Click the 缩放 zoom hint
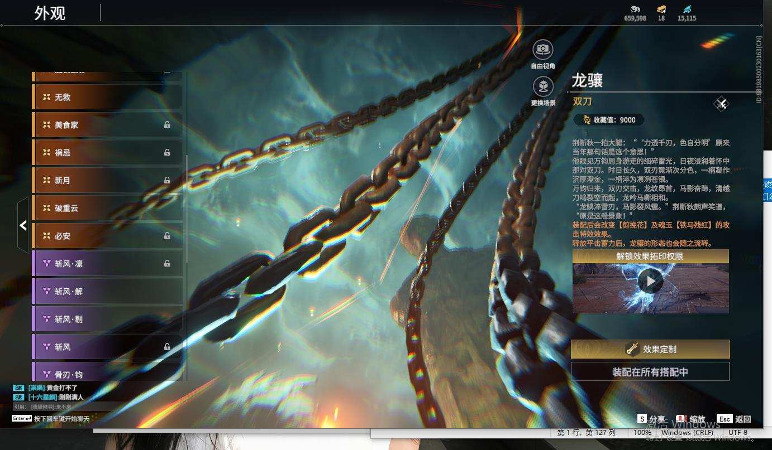Image resolution: width=772 pixels, height=450 pixels. tap(690, 419)
